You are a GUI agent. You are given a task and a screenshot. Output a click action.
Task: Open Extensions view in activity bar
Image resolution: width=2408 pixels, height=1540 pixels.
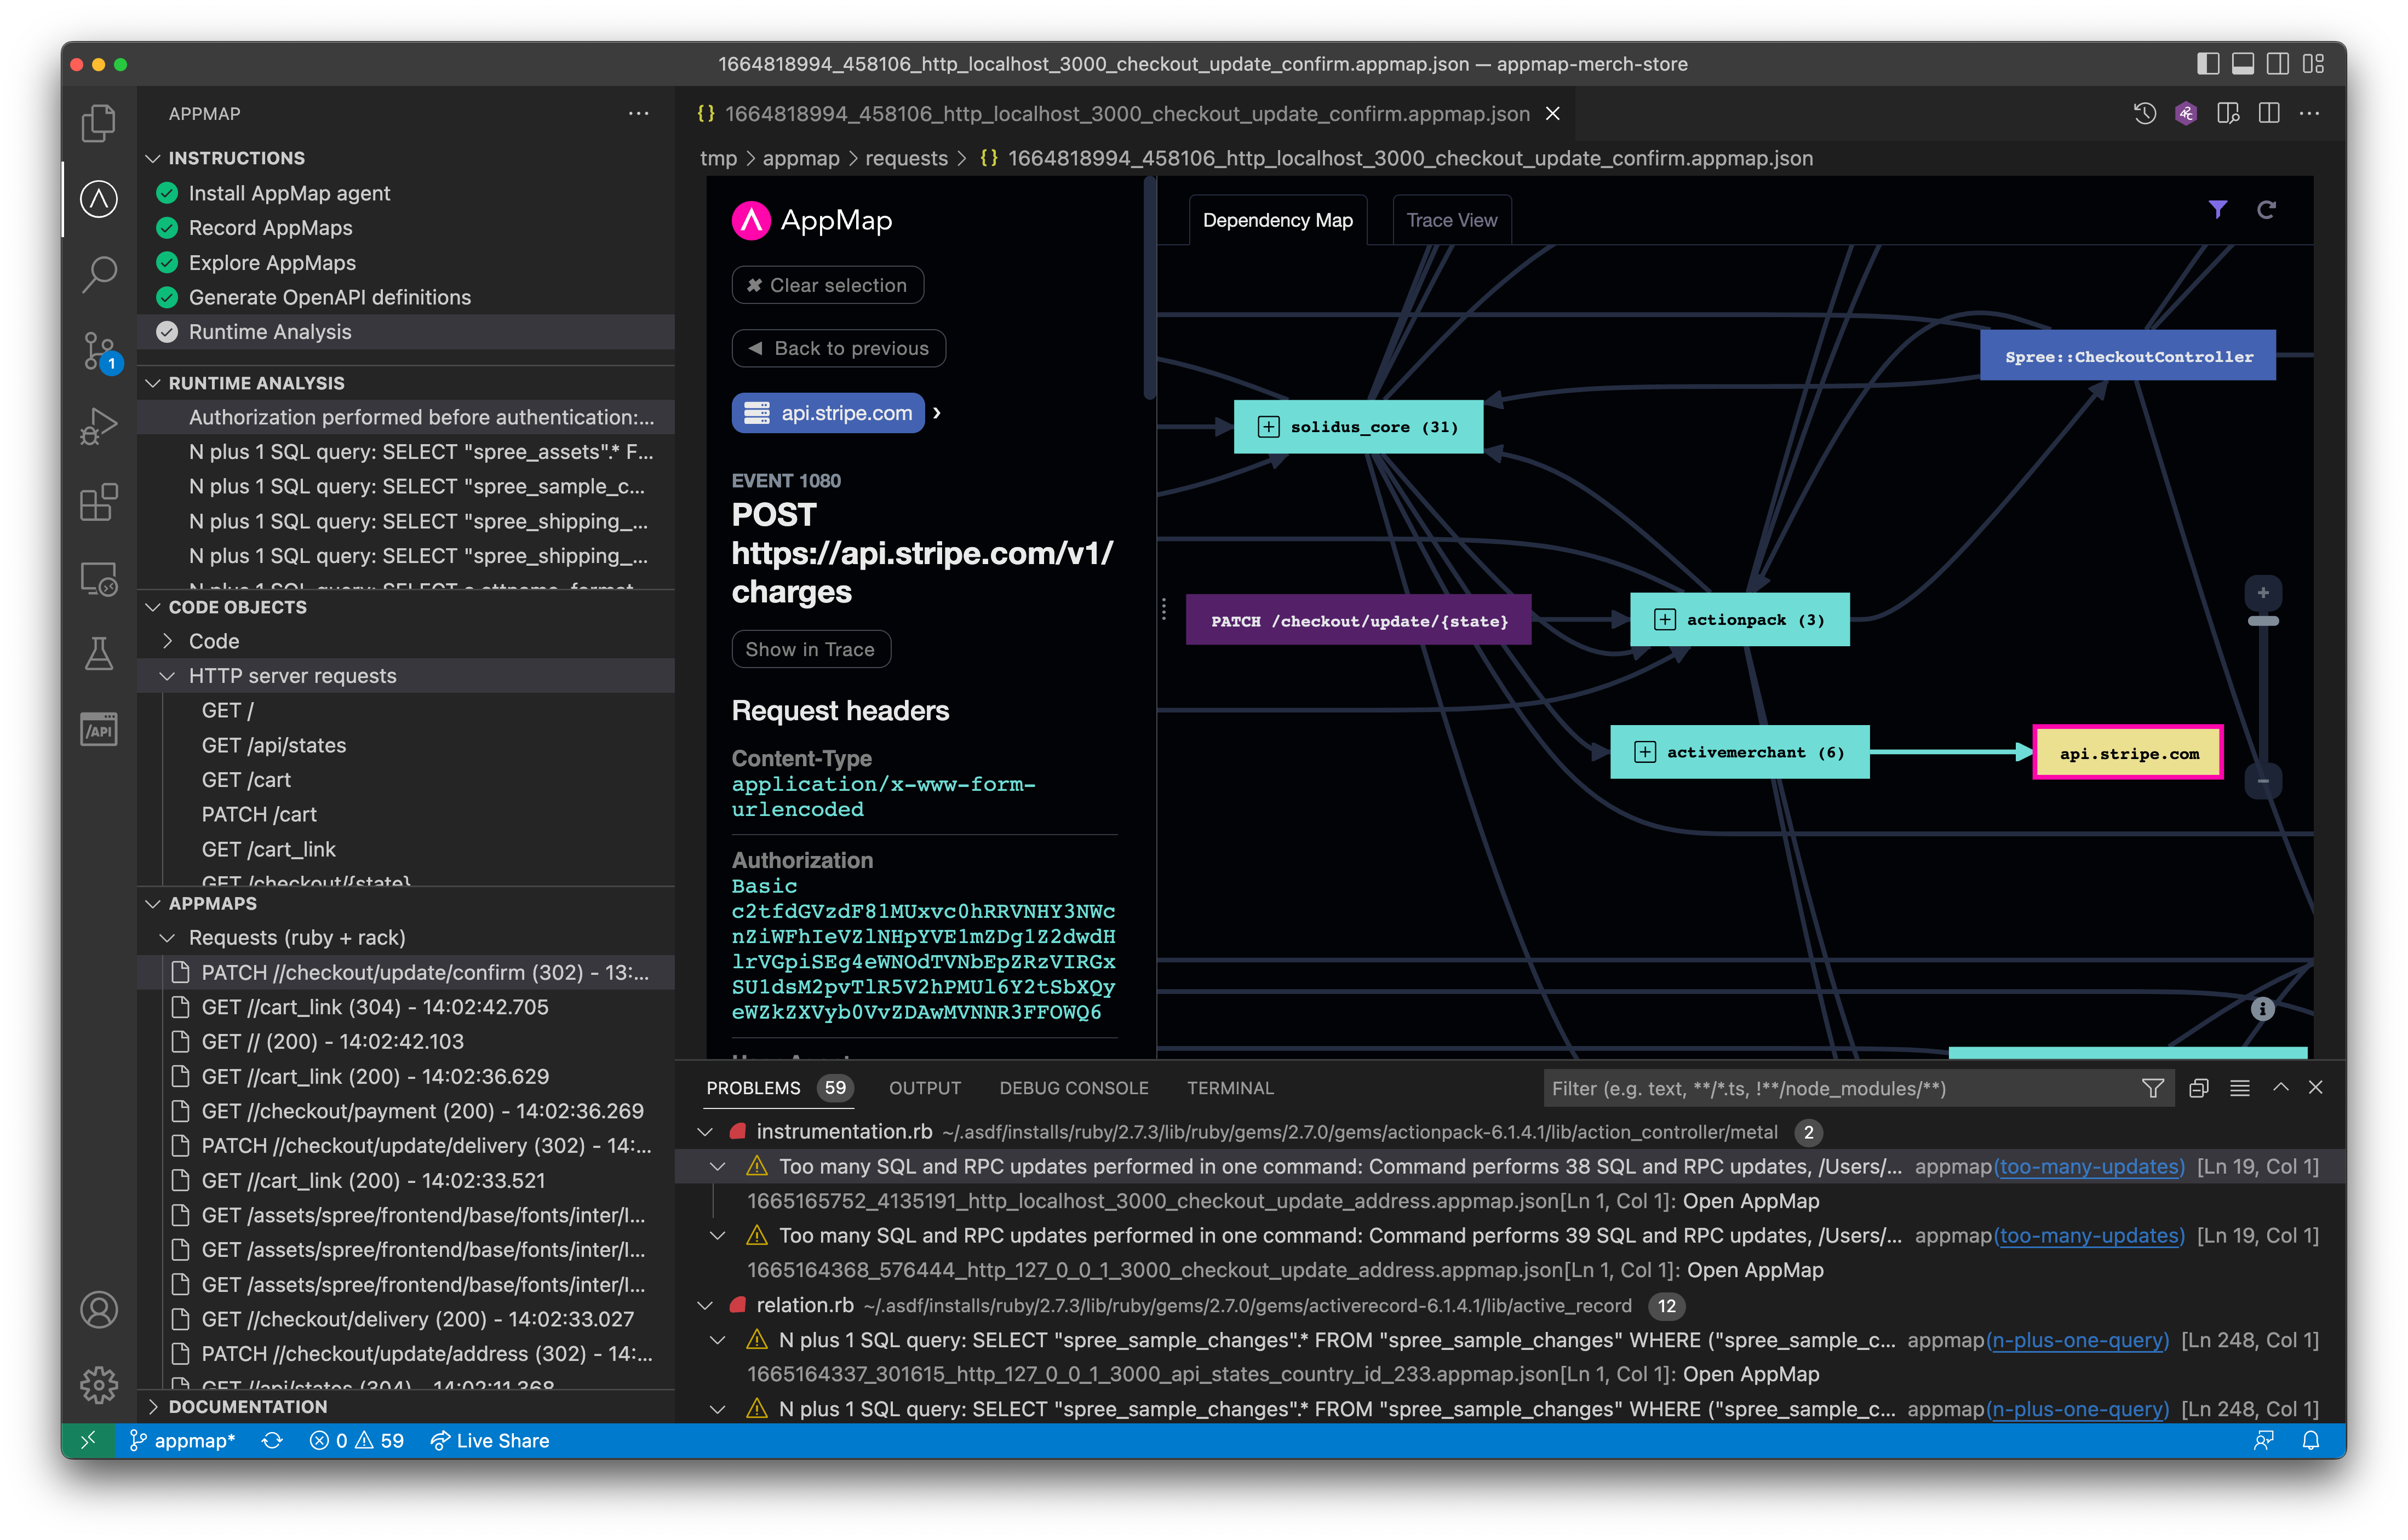point(98,502)
